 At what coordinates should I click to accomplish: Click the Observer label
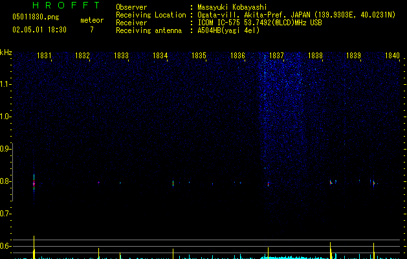coord(131,7)
